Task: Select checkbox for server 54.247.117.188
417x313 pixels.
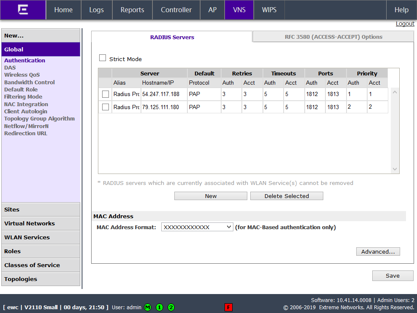Action: tap(106, 94)
